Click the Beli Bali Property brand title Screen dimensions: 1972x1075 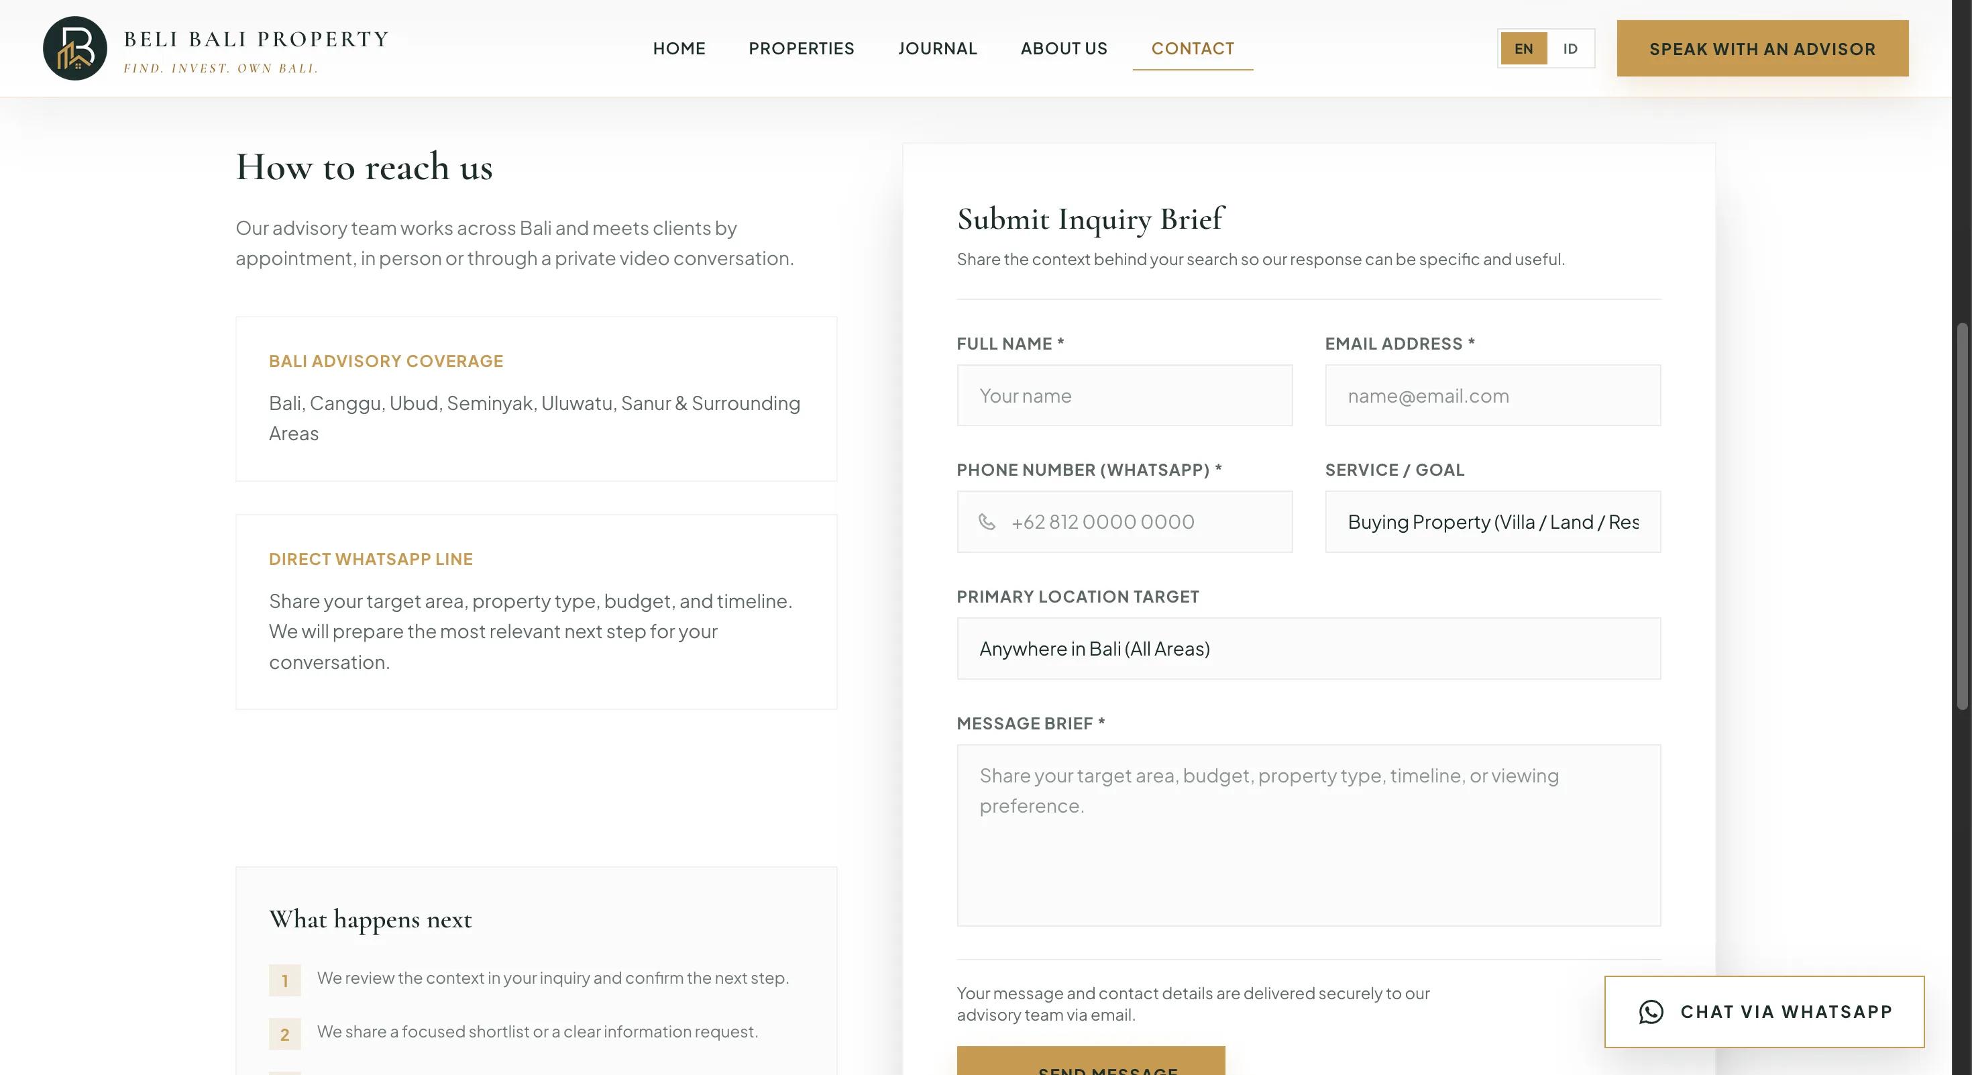click(x=256, y=39)
